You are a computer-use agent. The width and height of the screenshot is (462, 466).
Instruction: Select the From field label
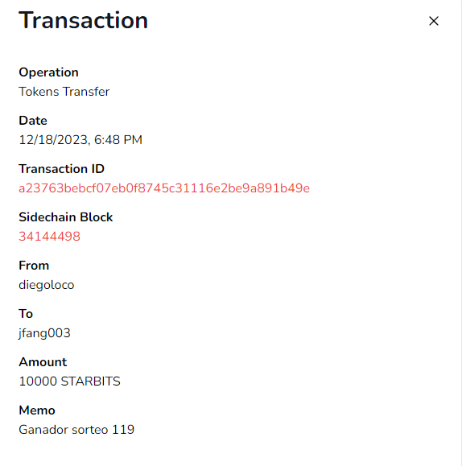tap(34, 266)
